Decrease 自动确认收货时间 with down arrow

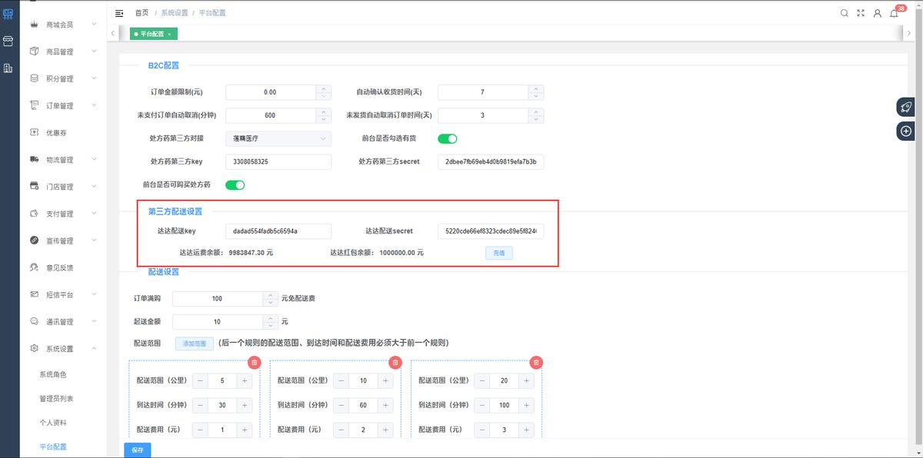[x=536, y=96]
